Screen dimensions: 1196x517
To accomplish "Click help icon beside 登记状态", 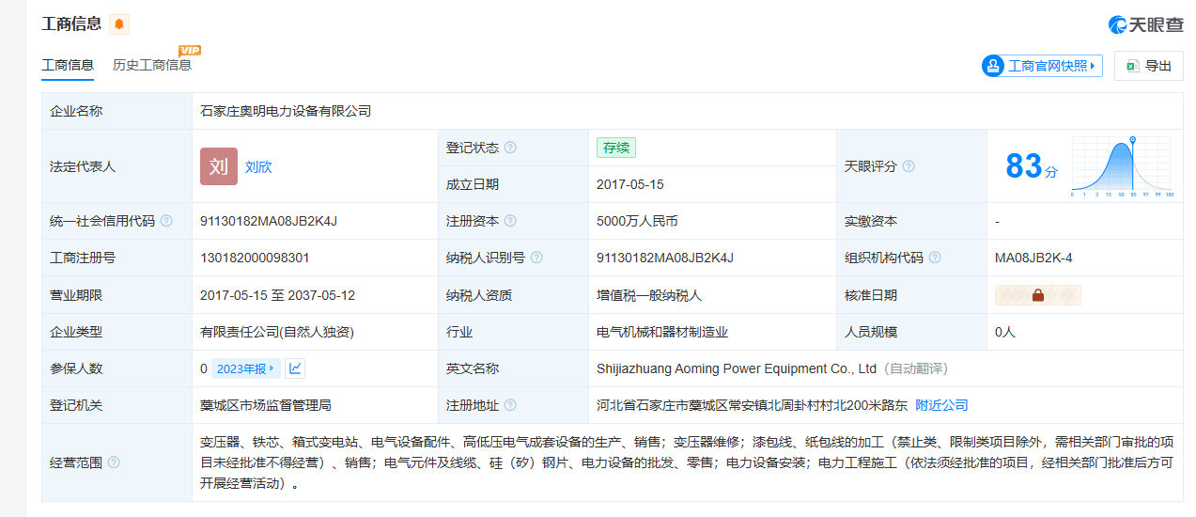I will pos(510,148).
